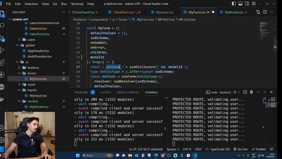Viewport: 282px width, 159px height.
Task: Switch to the DEBUG CONSOLE tab
Action: pos(128,92)
